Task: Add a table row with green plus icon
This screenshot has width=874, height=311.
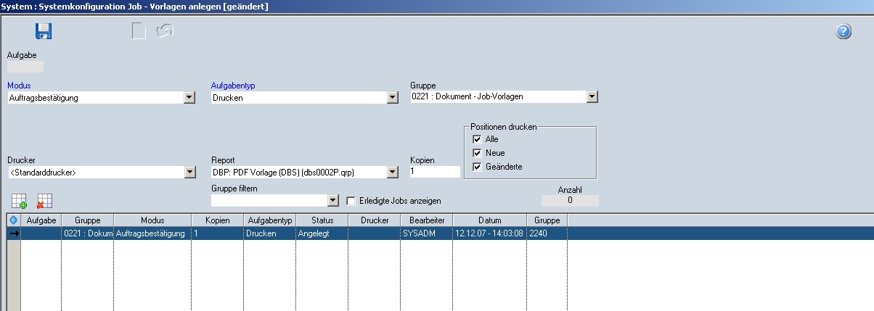Action: 20,201
